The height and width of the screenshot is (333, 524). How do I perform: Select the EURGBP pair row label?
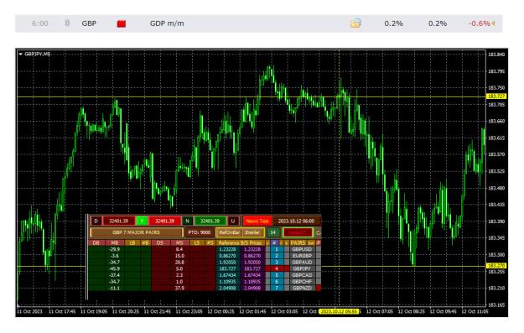(x=302, y=256)
